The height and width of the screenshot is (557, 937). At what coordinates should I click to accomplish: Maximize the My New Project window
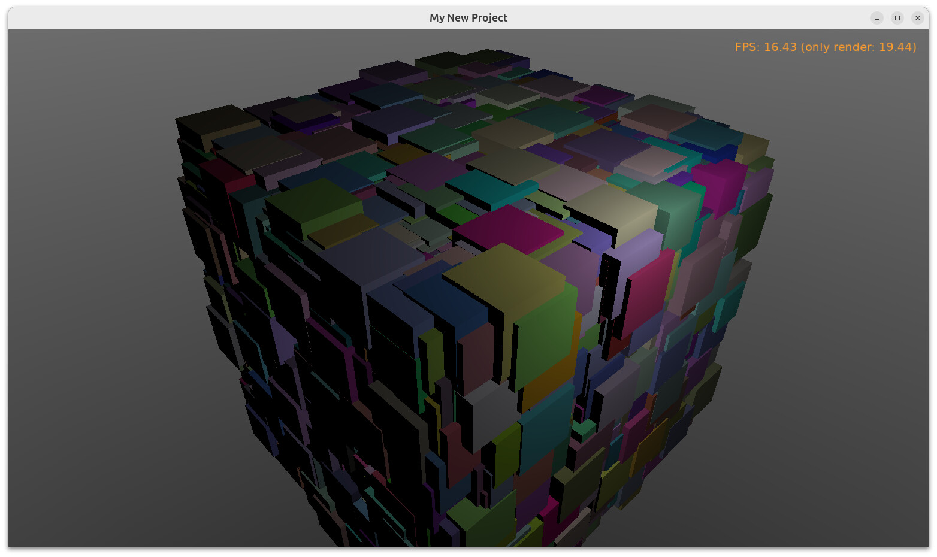tap(897, 18)
